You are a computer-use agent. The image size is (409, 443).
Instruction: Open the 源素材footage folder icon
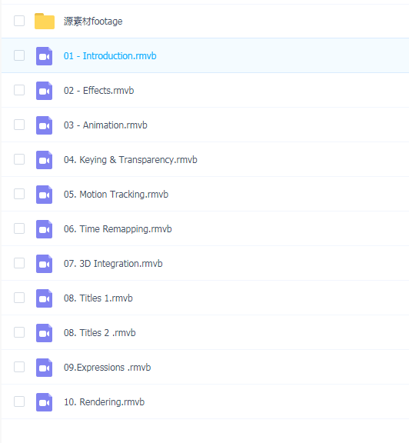45,22
